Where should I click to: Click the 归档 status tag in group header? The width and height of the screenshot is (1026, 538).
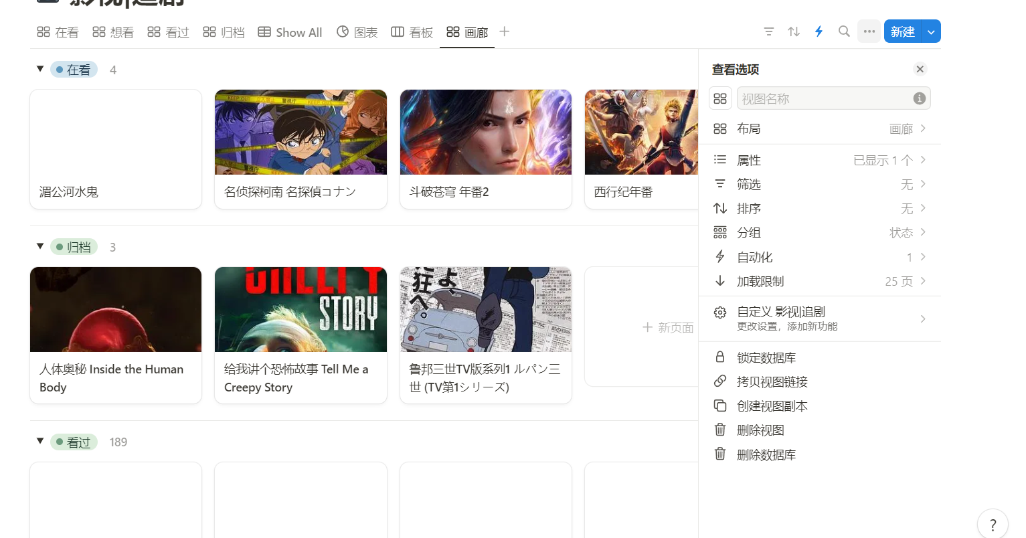[x=74, y=247]
